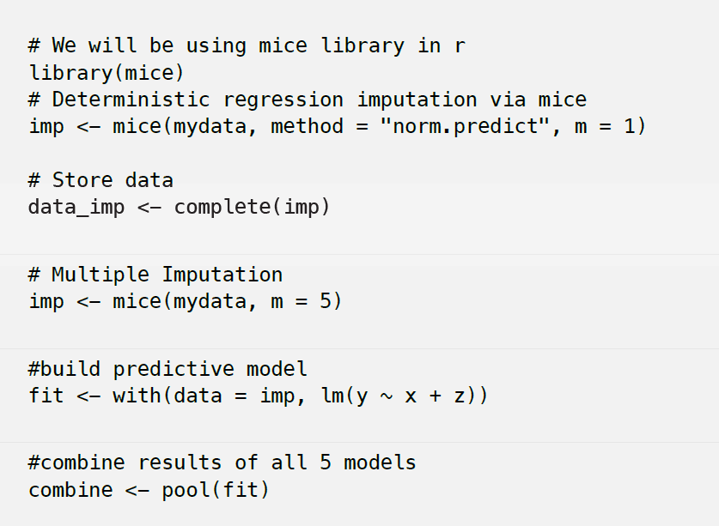Click the 'mice(mydata, m = 5)' call
719x526 pixels.
[x=228, y=301]
